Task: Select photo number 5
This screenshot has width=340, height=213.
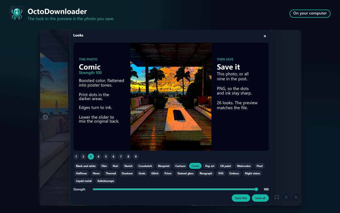Action: click(106, 157)
